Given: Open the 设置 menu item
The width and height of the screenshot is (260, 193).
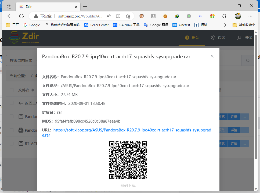Looking at the screenshot, I should click(x=218, y=38).
